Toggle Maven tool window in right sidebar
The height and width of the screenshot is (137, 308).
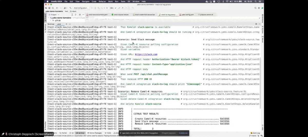click(263, 40)
